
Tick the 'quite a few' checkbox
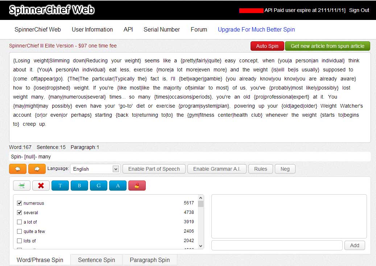point(20,232)
